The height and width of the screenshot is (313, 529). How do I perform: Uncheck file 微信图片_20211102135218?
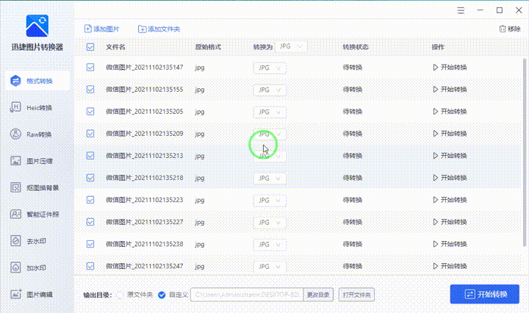[90, 178]
